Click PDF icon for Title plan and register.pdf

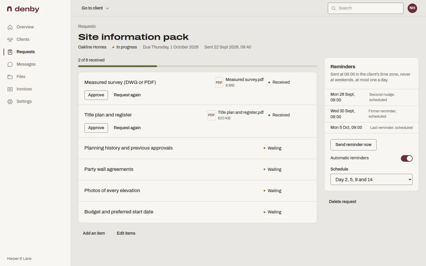click(x=211, y=115)
